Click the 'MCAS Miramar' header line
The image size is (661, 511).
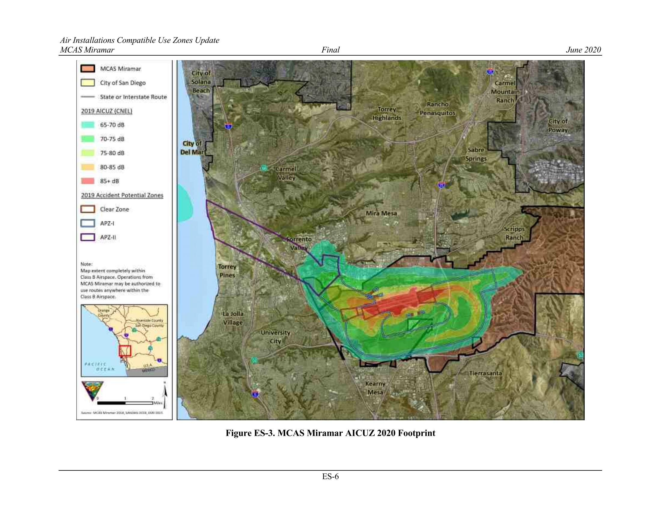click(x=87, y=50)
